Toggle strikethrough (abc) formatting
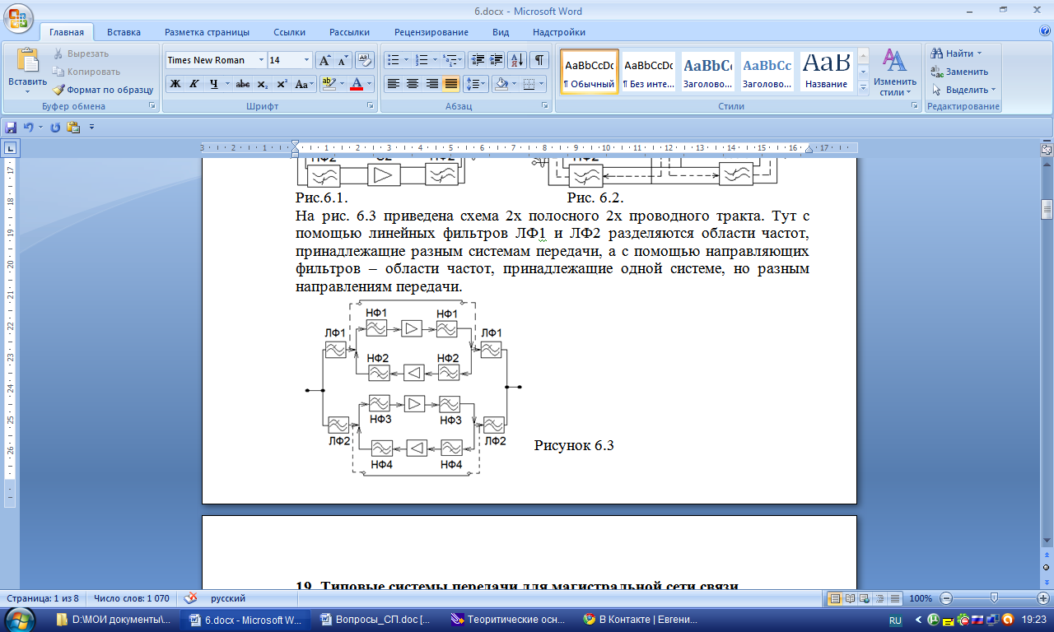The height and width of the screenshot is (632, 1054). pyautogui.click(x=243, y=84)
